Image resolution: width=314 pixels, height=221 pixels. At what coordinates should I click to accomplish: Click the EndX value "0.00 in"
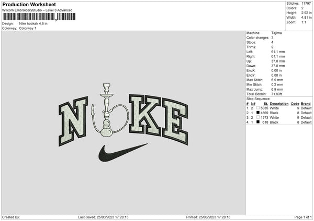276,70
